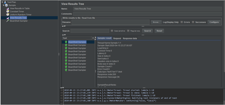Select the Sample thread group label
225x105 pixels.
[12, 5]
